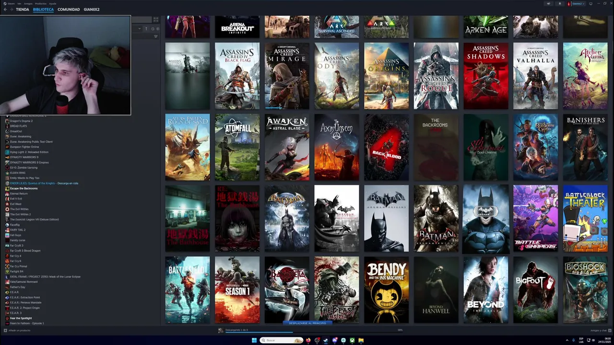Open advanced filter settings icon in sidebar
Image resolution: width=614 pixels, height=345 pixels.
tap(156, 36)
